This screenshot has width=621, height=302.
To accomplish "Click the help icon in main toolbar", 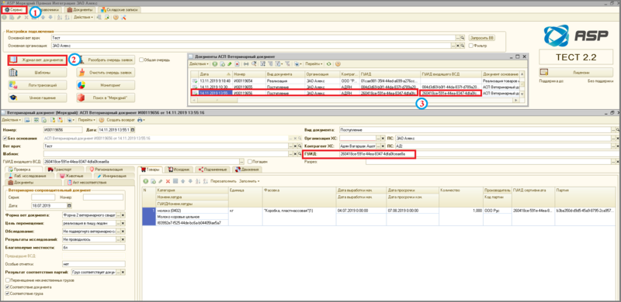I will click(116, 17).
